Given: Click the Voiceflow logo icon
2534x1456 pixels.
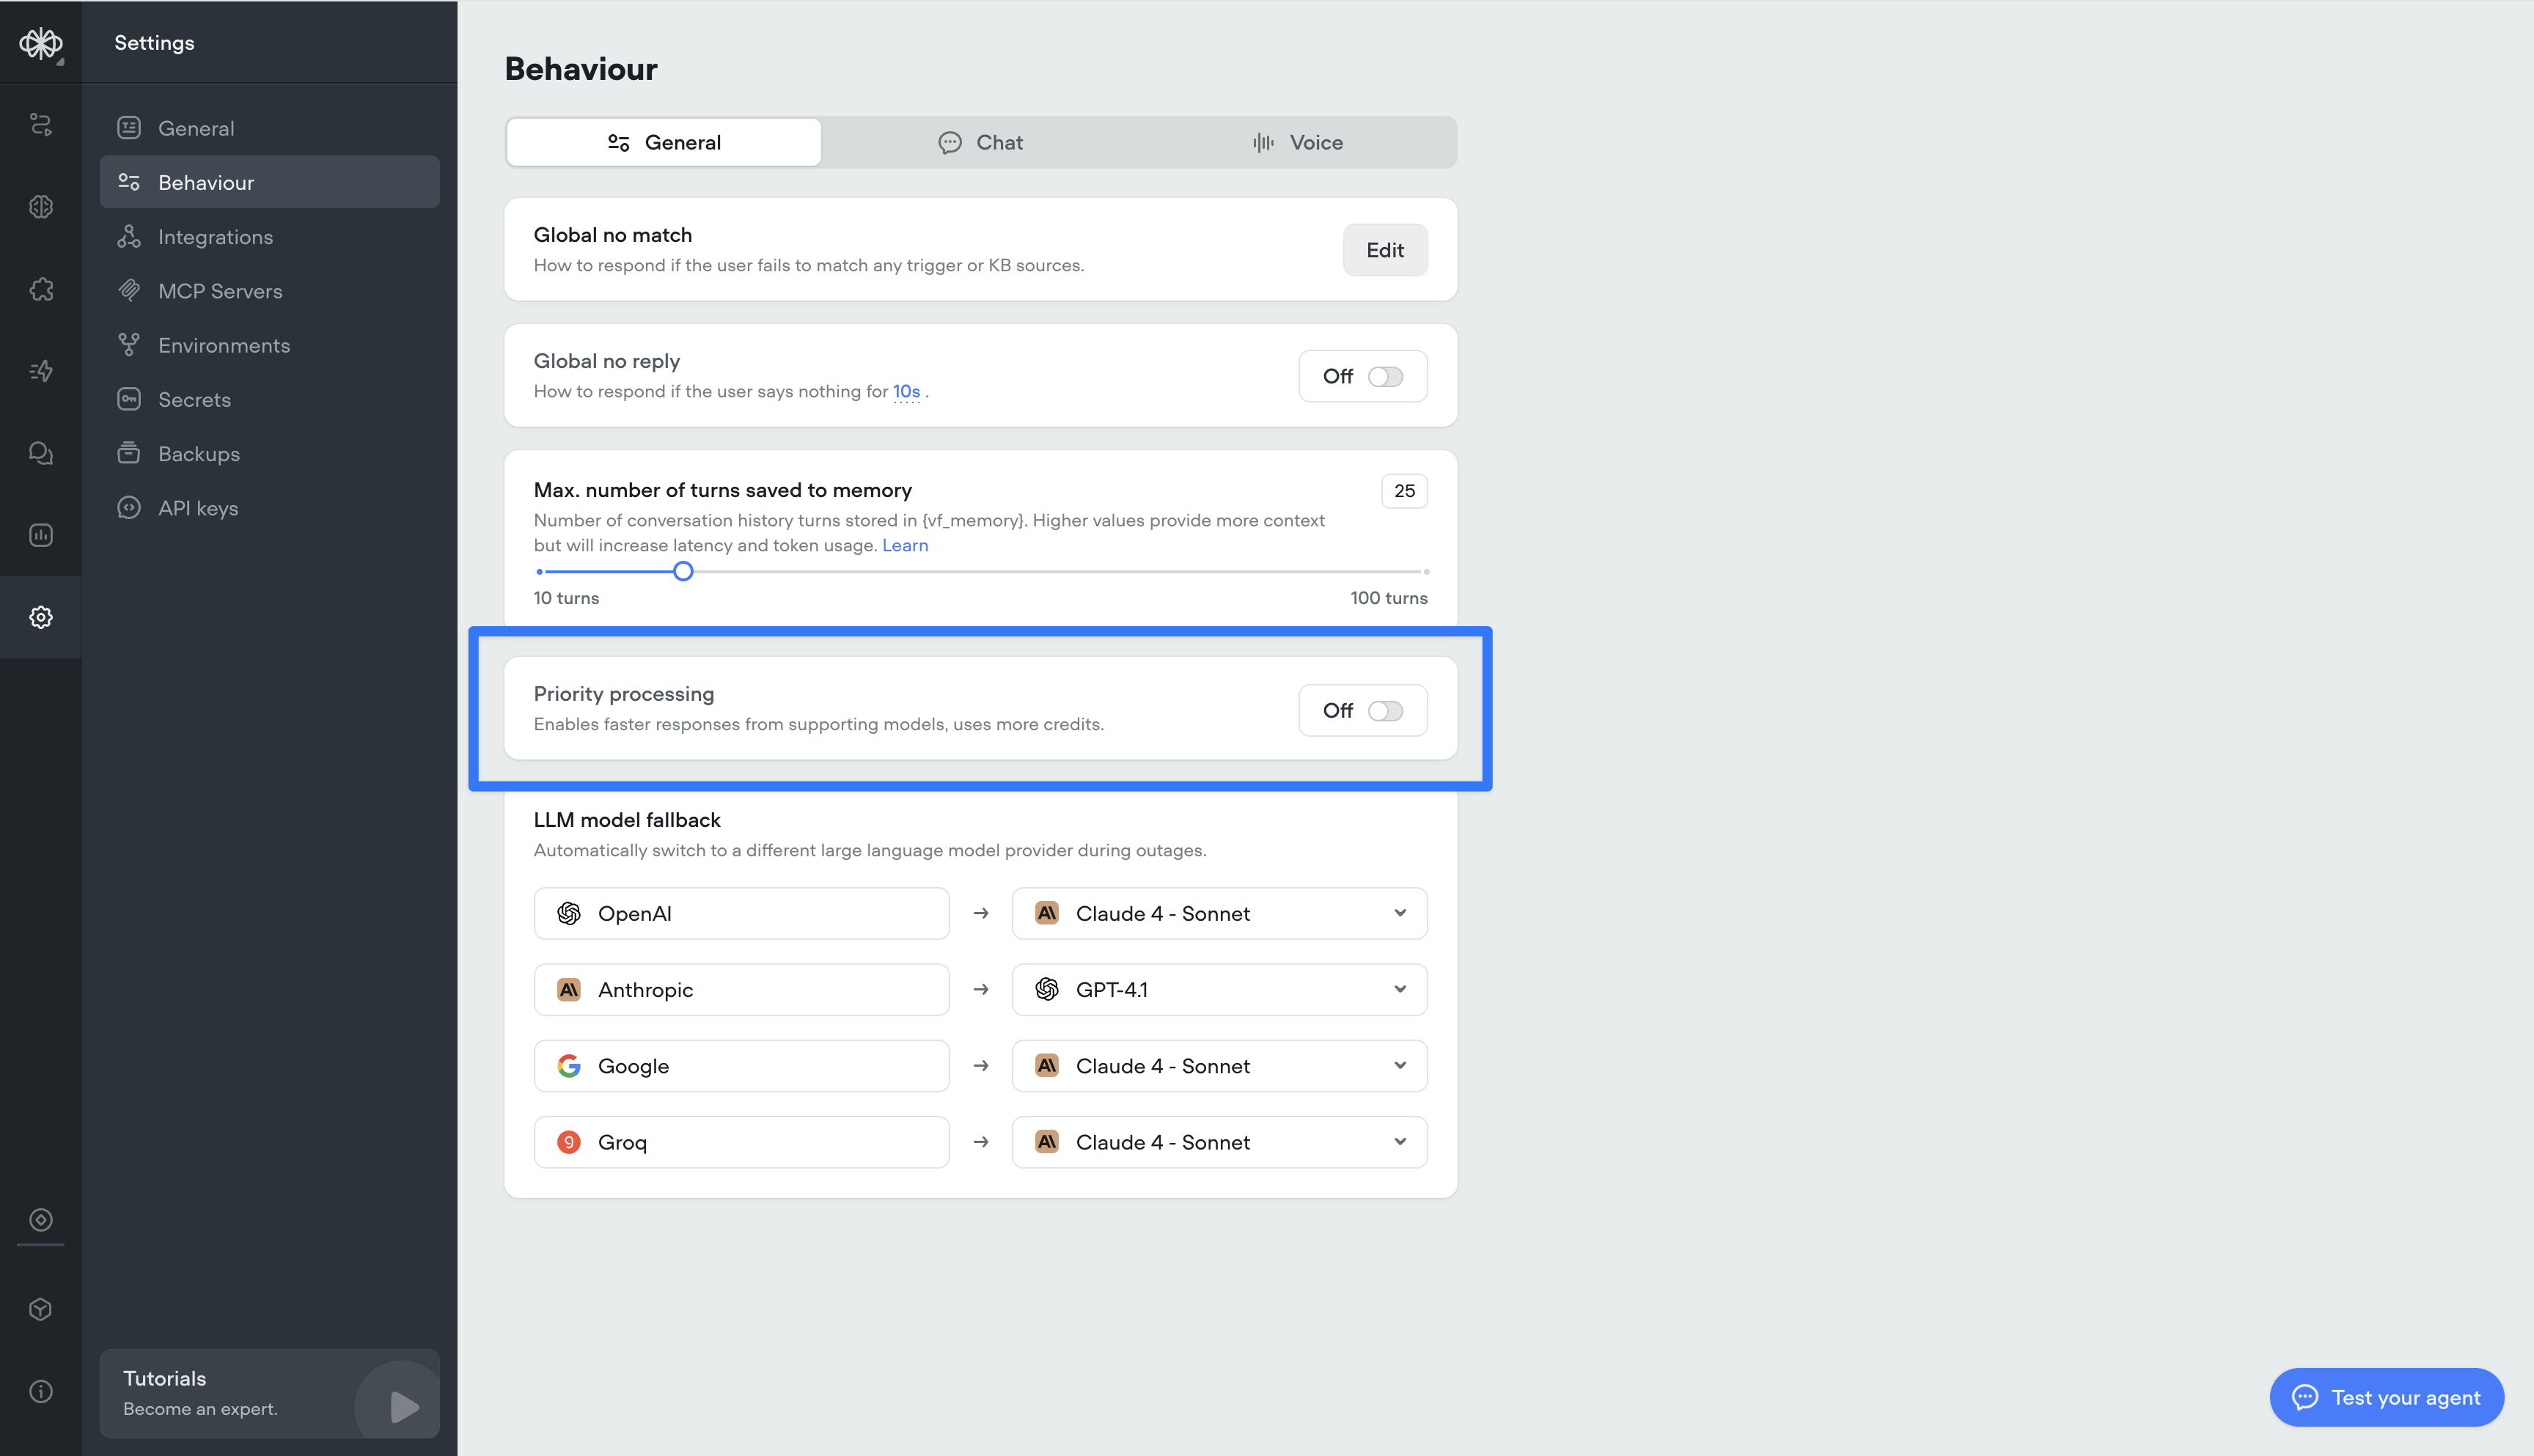Looking at the screenshot, I should pyautogui.click(x=40, y=43).
